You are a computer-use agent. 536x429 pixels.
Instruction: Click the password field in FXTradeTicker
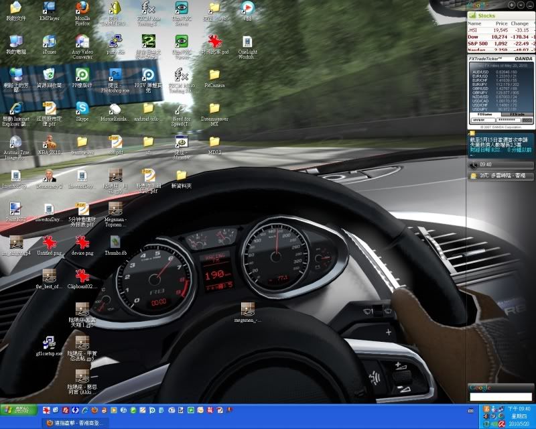509,120
